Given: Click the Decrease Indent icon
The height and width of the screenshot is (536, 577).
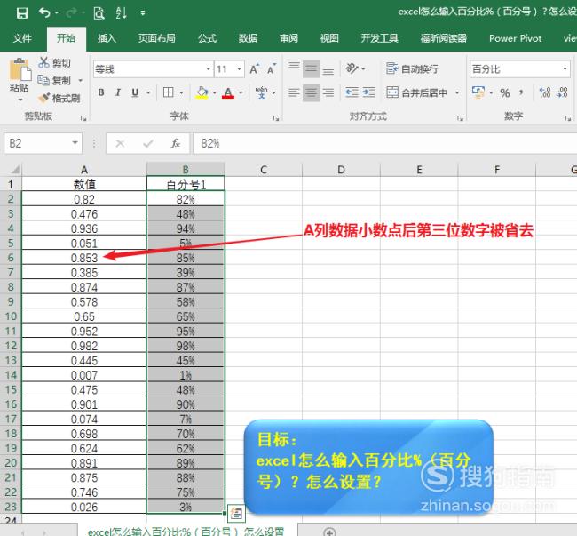Looking at the screenshot, I should tap(352, 92).
